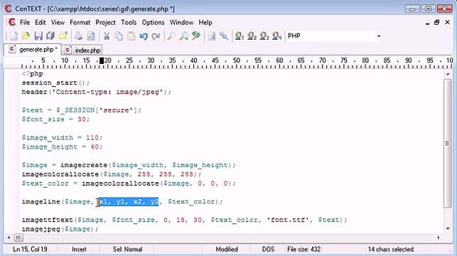Click the Save All files icon
Screen dimensions: 457x256
(x=50, y=36)
